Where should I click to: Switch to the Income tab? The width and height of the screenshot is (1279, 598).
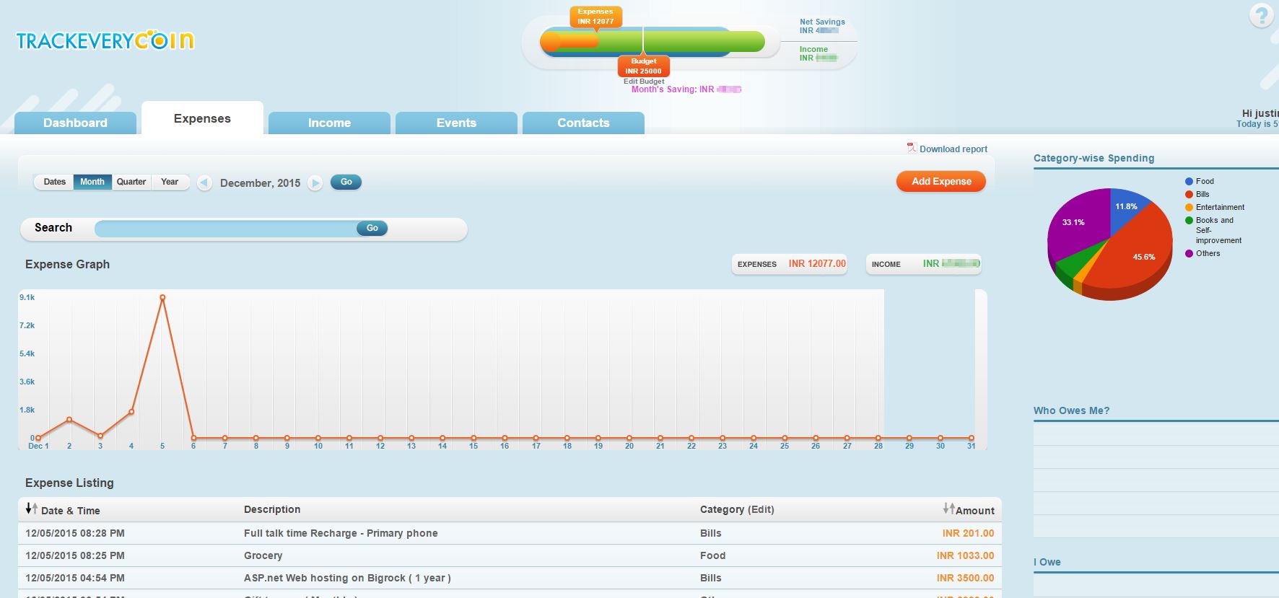coord(329,123)
